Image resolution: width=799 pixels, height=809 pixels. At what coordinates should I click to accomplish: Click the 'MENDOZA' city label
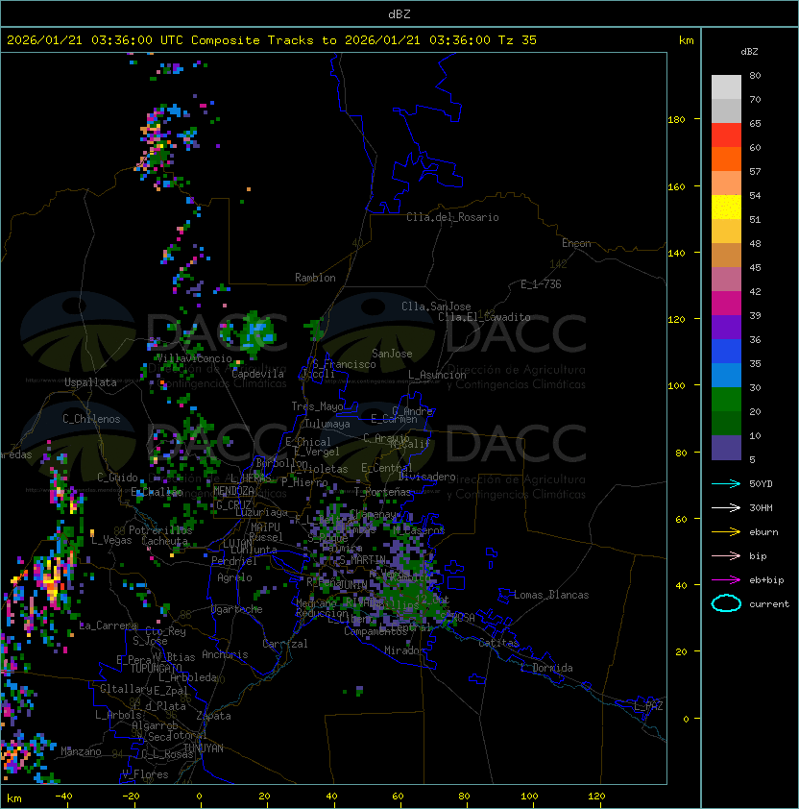pyautogui.click(x=233, y=490)
